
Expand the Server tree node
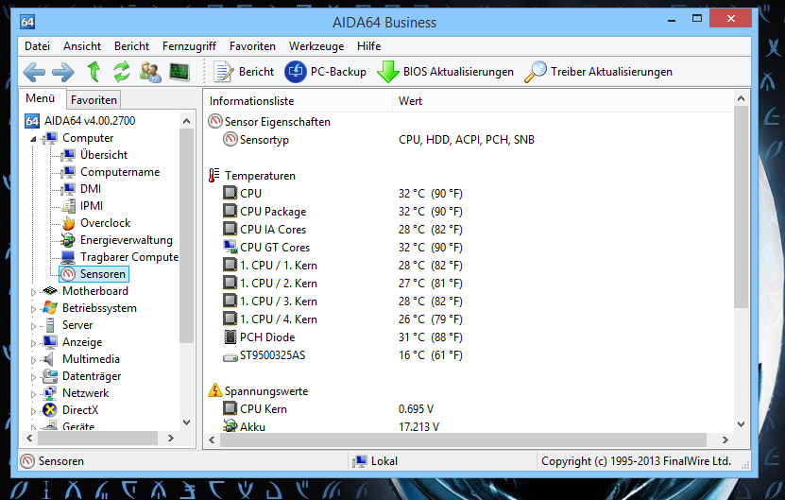click(34, 326)
